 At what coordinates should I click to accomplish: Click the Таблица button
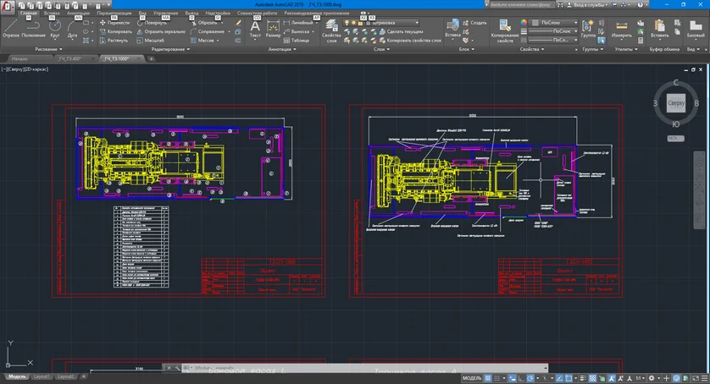(297, 41)
